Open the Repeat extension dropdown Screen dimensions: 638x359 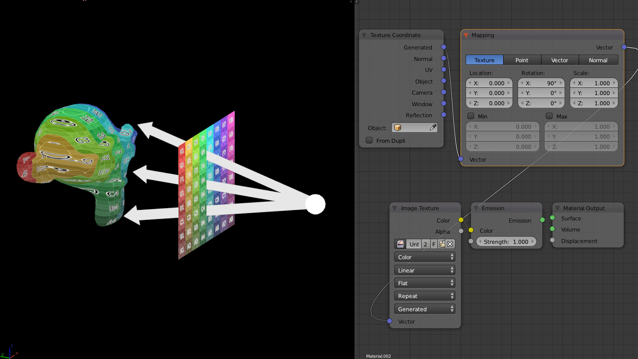click(x=425, y=295)
